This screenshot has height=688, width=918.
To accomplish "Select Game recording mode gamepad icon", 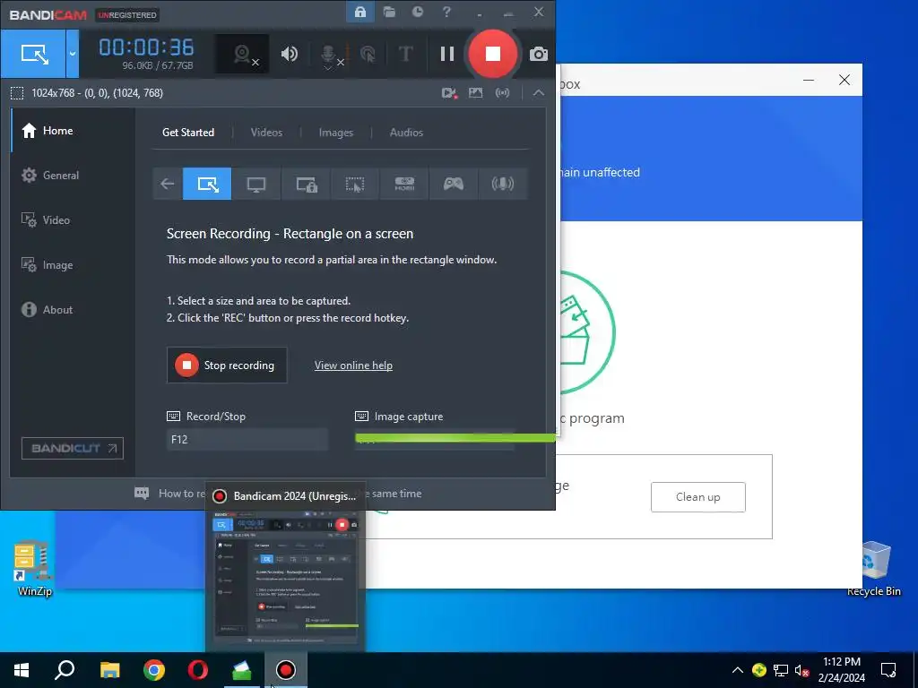I will click(453, 184).
